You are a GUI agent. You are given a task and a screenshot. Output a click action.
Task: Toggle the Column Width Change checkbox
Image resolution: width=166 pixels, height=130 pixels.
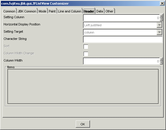(x=86, y=54)
